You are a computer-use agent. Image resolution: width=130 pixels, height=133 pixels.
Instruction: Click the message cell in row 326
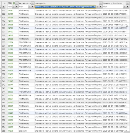[69, 28]
